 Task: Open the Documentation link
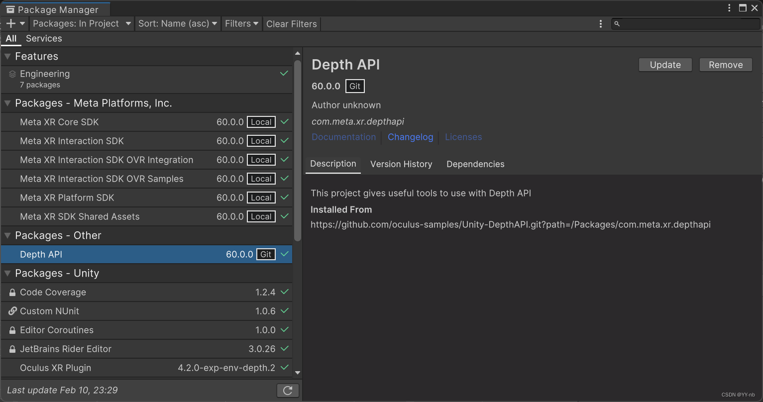tap(344, 137)
